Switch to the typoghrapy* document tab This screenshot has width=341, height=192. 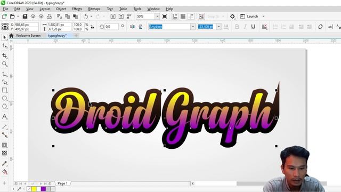click(58, 36)
